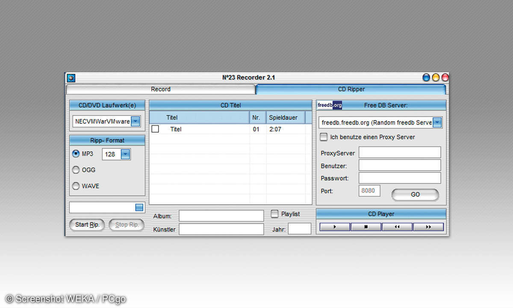
Task: Click the Start Rip. button
Action: tap(87, 225)
